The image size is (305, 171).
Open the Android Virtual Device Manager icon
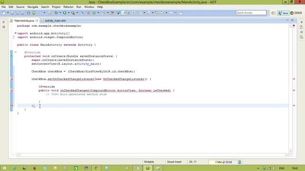click(x=34, y=13)
